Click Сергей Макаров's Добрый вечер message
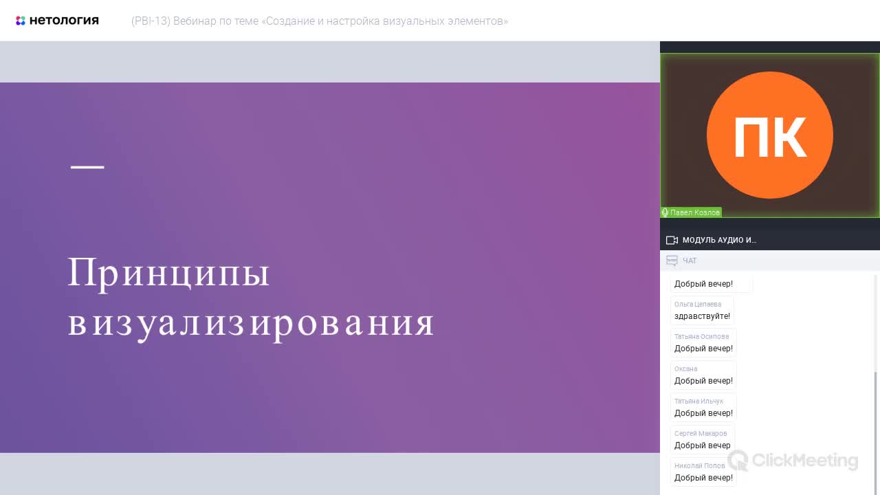 [703, 445]
